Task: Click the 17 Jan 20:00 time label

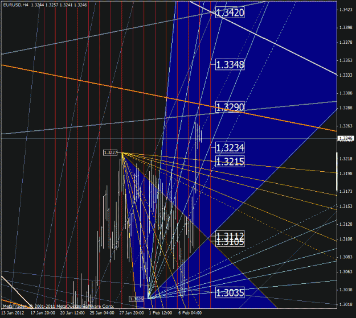Action: coord(43,313)
